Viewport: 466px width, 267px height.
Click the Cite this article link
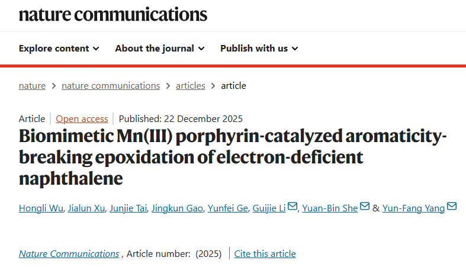pyautogui.click(x=265, y=254)
